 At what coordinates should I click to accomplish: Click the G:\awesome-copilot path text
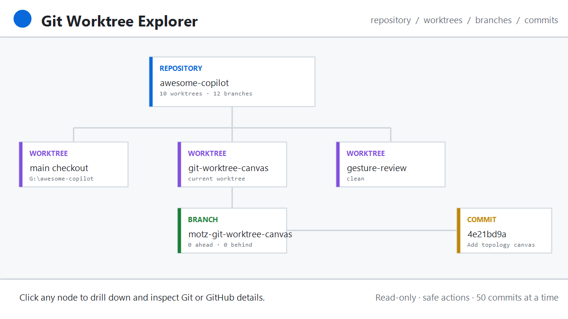point(62,179)
